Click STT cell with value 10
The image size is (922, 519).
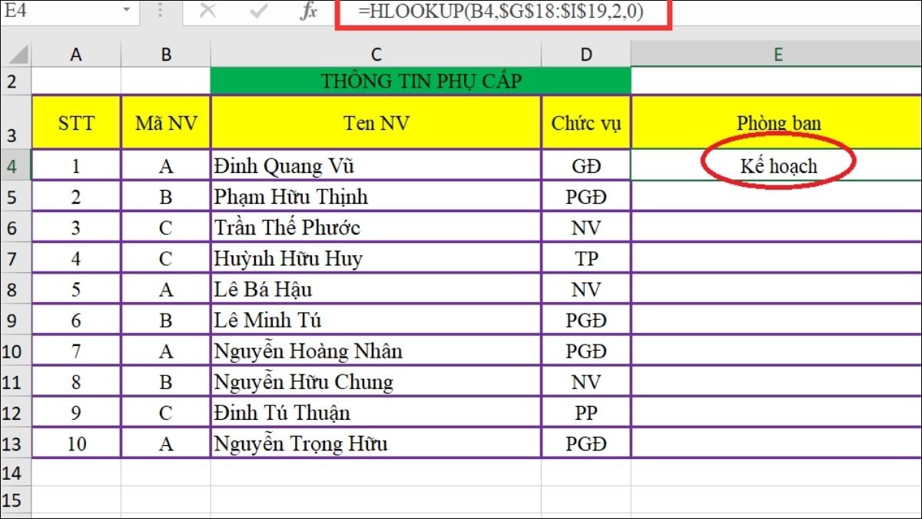pyautogui.click(x=76, y=443)
